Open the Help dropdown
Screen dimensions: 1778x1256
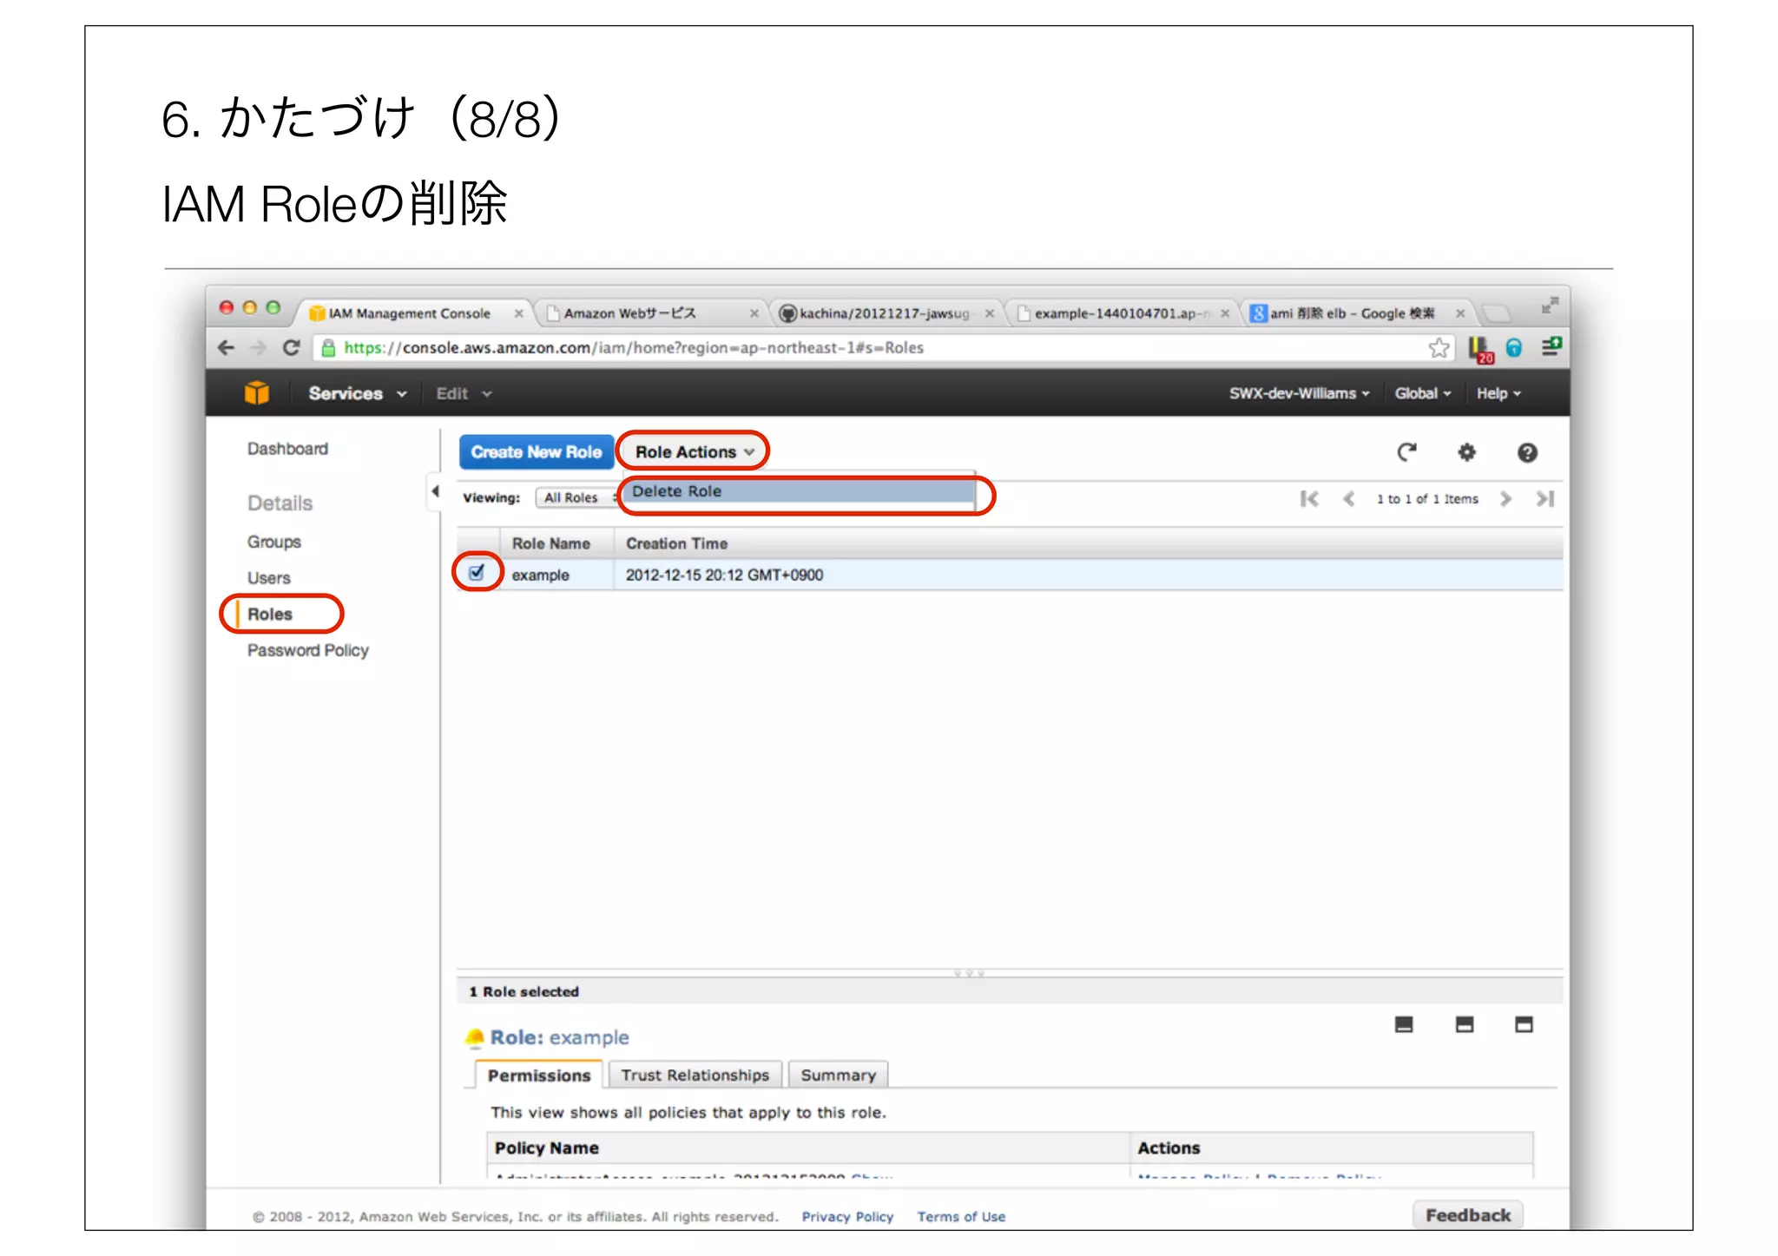pos(1498,393)
